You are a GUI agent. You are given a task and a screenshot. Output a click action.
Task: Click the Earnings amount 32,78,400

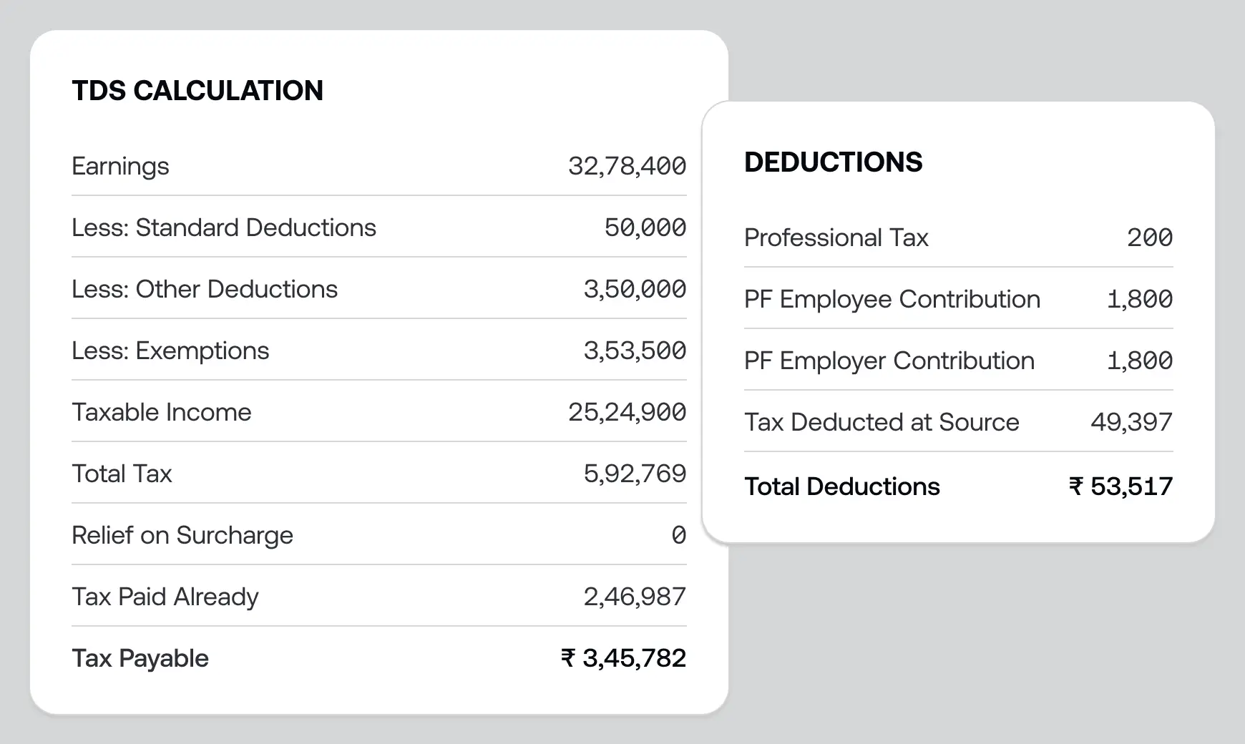pos(627,166)
